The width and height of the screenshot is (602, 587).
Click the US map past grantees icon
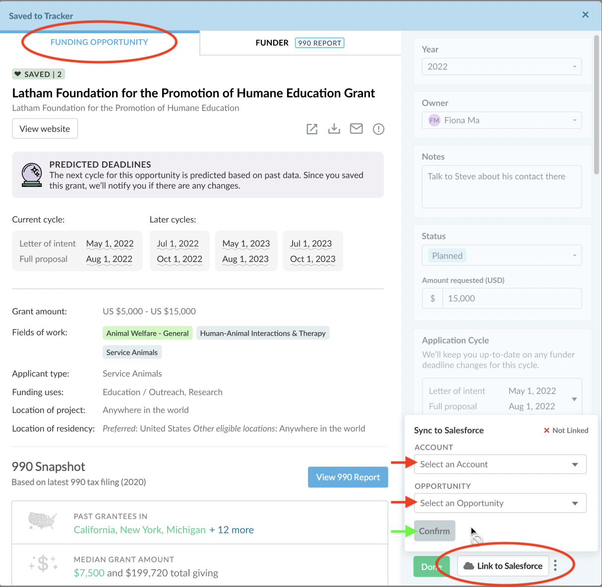(x=43, y=521)
